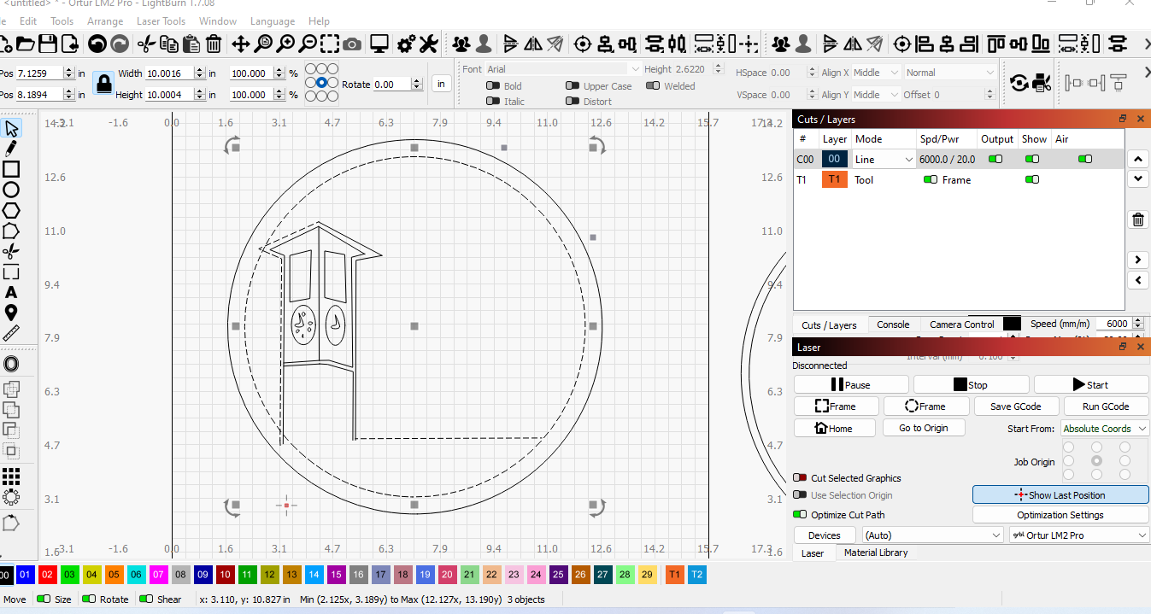Select the Position Laser marker tool
This screenshot has width=1151, height=614.
[11, 313]
